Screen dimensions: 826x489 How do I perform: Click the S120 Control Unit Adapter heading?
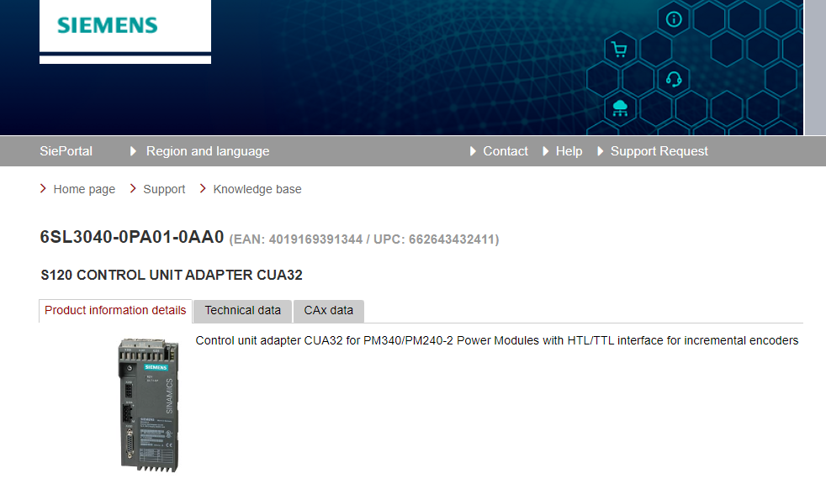coord(172,275)
